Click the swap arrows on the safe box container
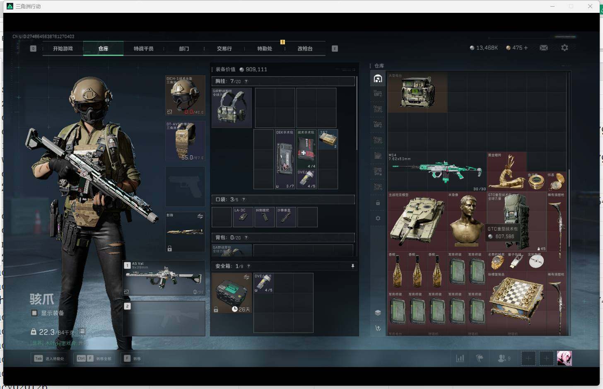603x389 pixels. click(x=246, y=277)
